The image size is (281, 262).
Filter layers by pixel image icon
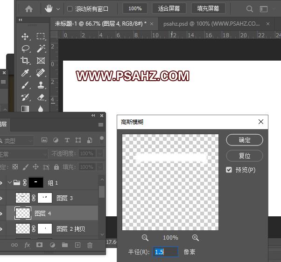tap(44, 140)
